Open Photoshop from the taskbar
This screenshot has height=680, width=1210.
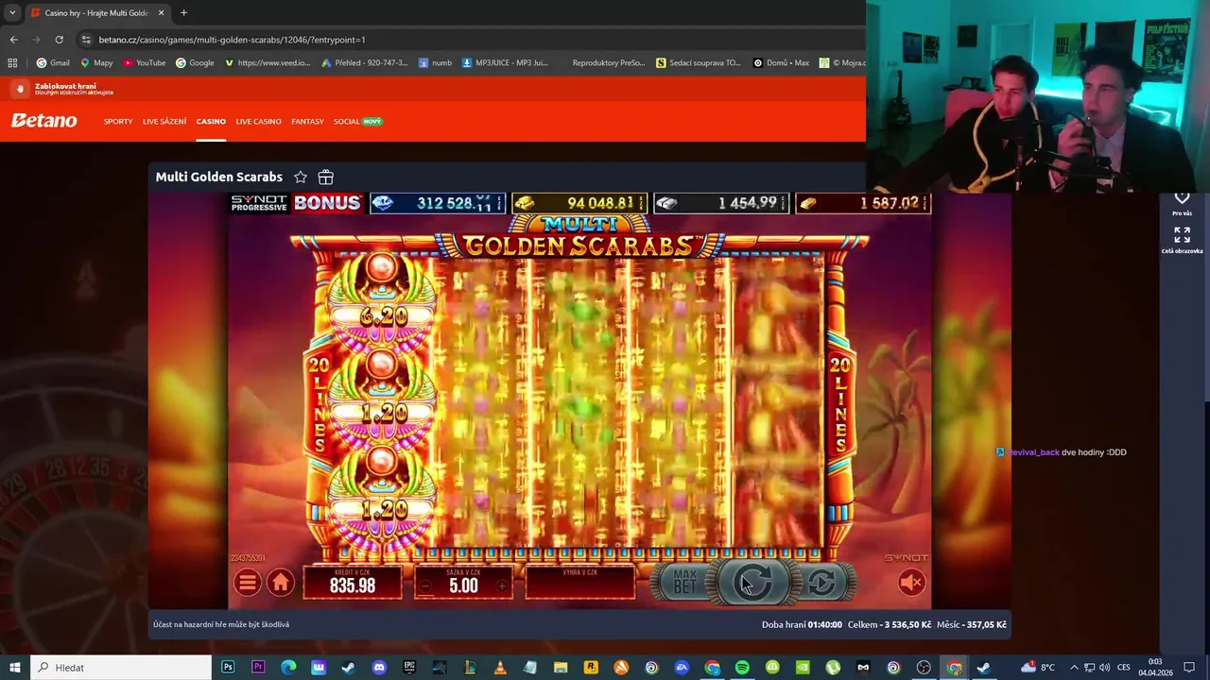(228, 667)
